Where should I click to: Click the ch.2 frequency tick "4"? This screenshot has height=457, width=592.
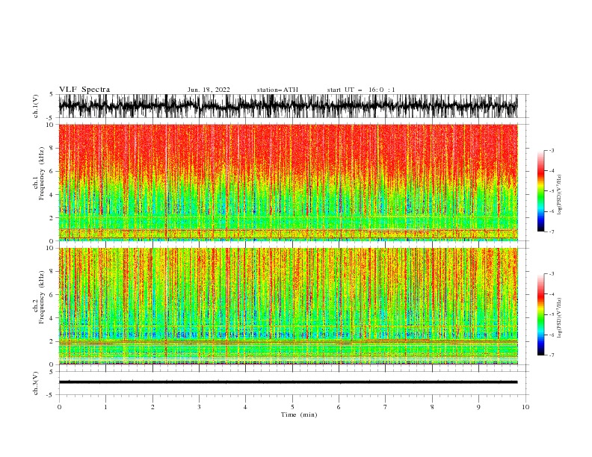[52, 318]
